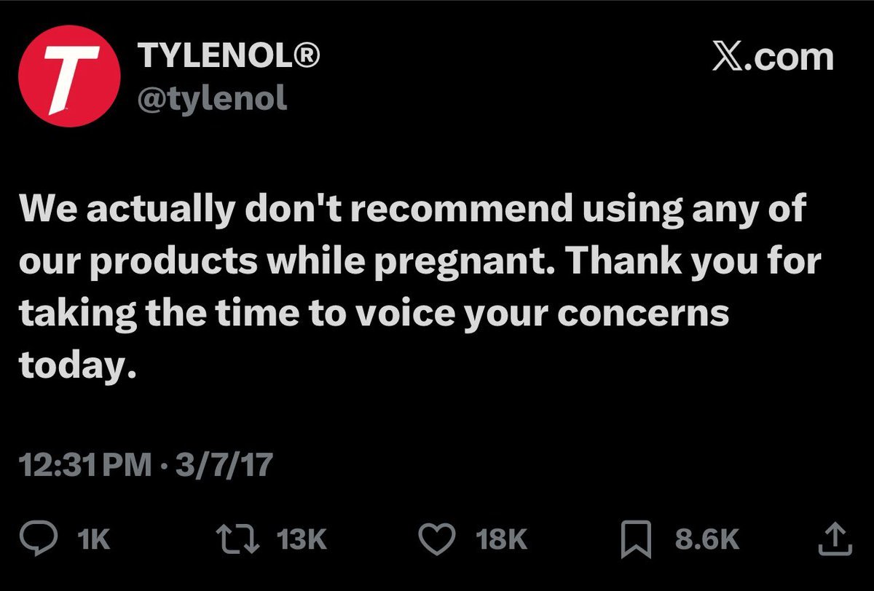The height and width of the screenshot is (591, 874).
Task: Click the X logo in the watermark
Action: tap(729, 58)
